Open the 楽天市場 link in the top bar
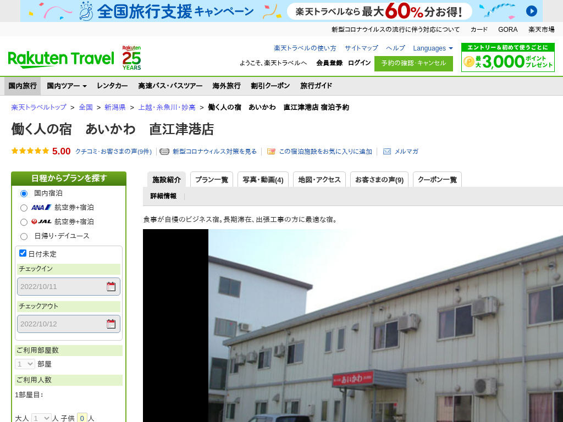 point(541,30)
